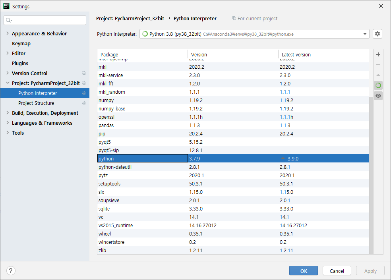Select the sqlite package row
Viewport: 391px width, 280px height.
[x=233, y=209]
